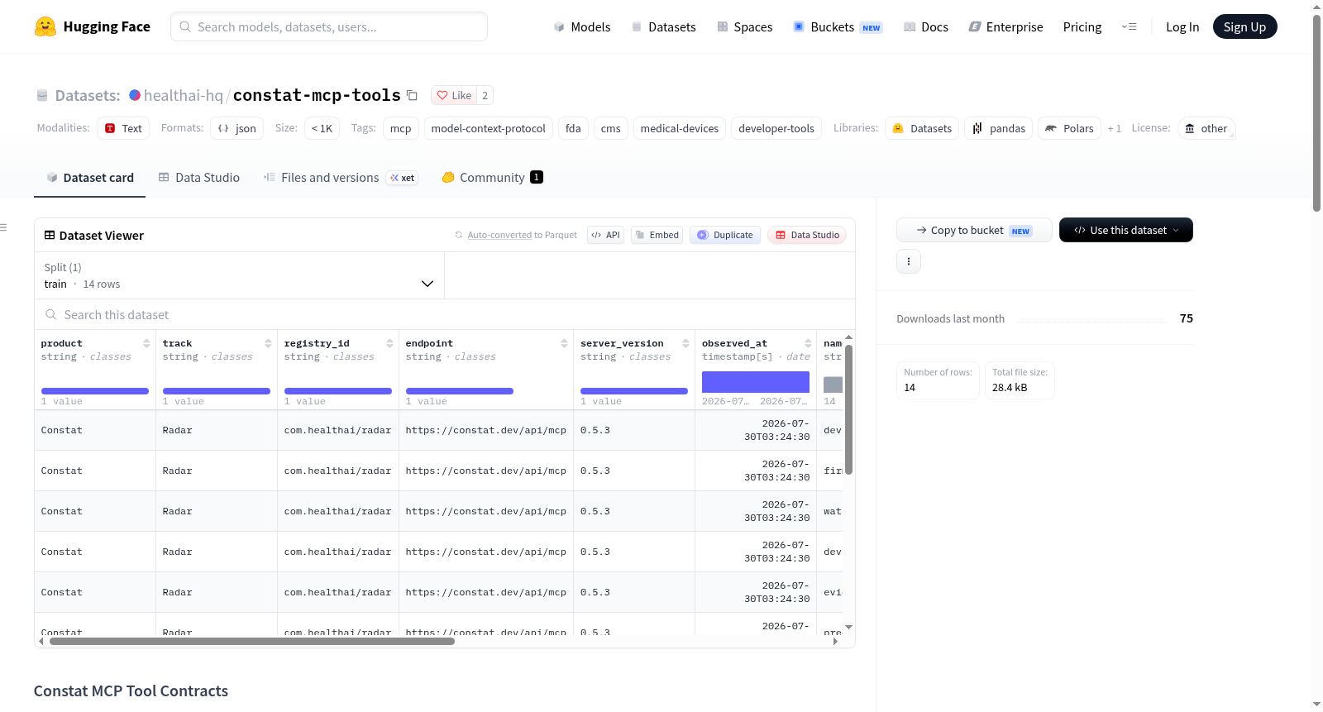Click the Duplicate button
The height and width of the screenshot is (712, 1323).
point(724,235)
